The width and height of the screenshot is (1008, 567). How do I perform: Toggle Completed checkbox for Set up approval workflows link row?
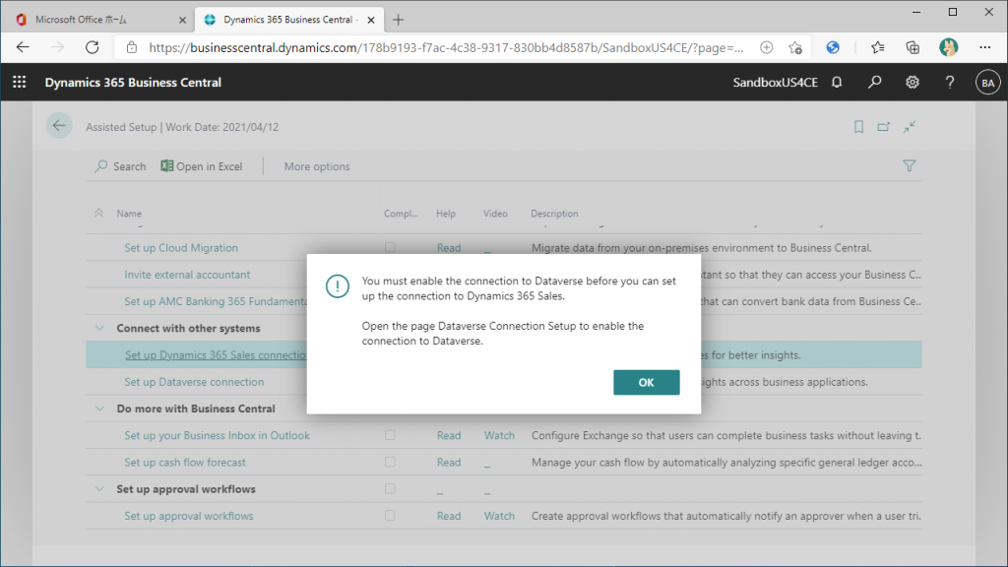[390, 516]
